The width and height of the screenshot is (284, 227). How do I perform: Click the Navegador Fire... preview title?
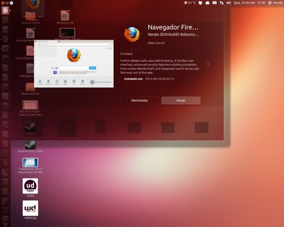(x=173, y=27)
